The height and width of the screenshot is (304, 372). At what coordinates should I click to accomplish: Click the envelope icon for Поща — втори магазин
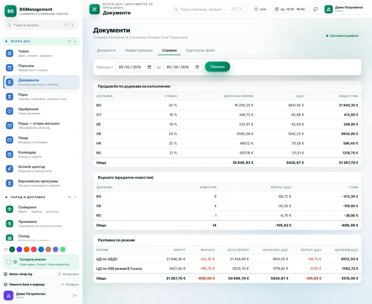(x=9, y=125)
